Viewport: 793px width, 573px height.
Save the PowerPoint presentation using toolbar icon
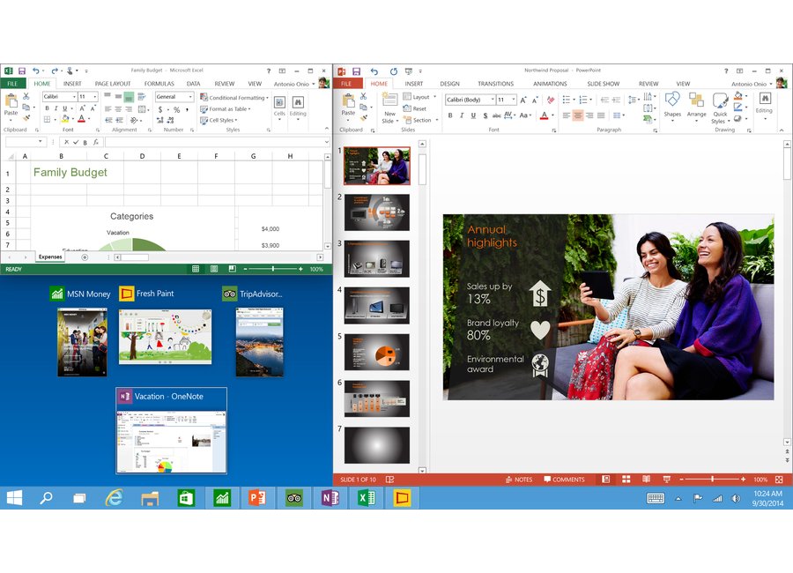(x=356, y=71)
